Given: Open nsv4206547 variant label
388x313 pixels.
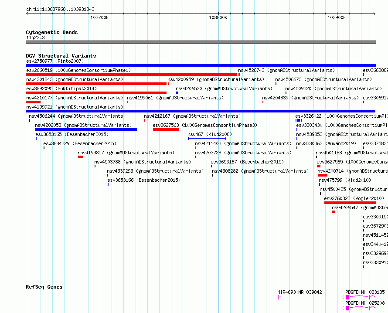Looking at the screenshot, I should (360, 208).
